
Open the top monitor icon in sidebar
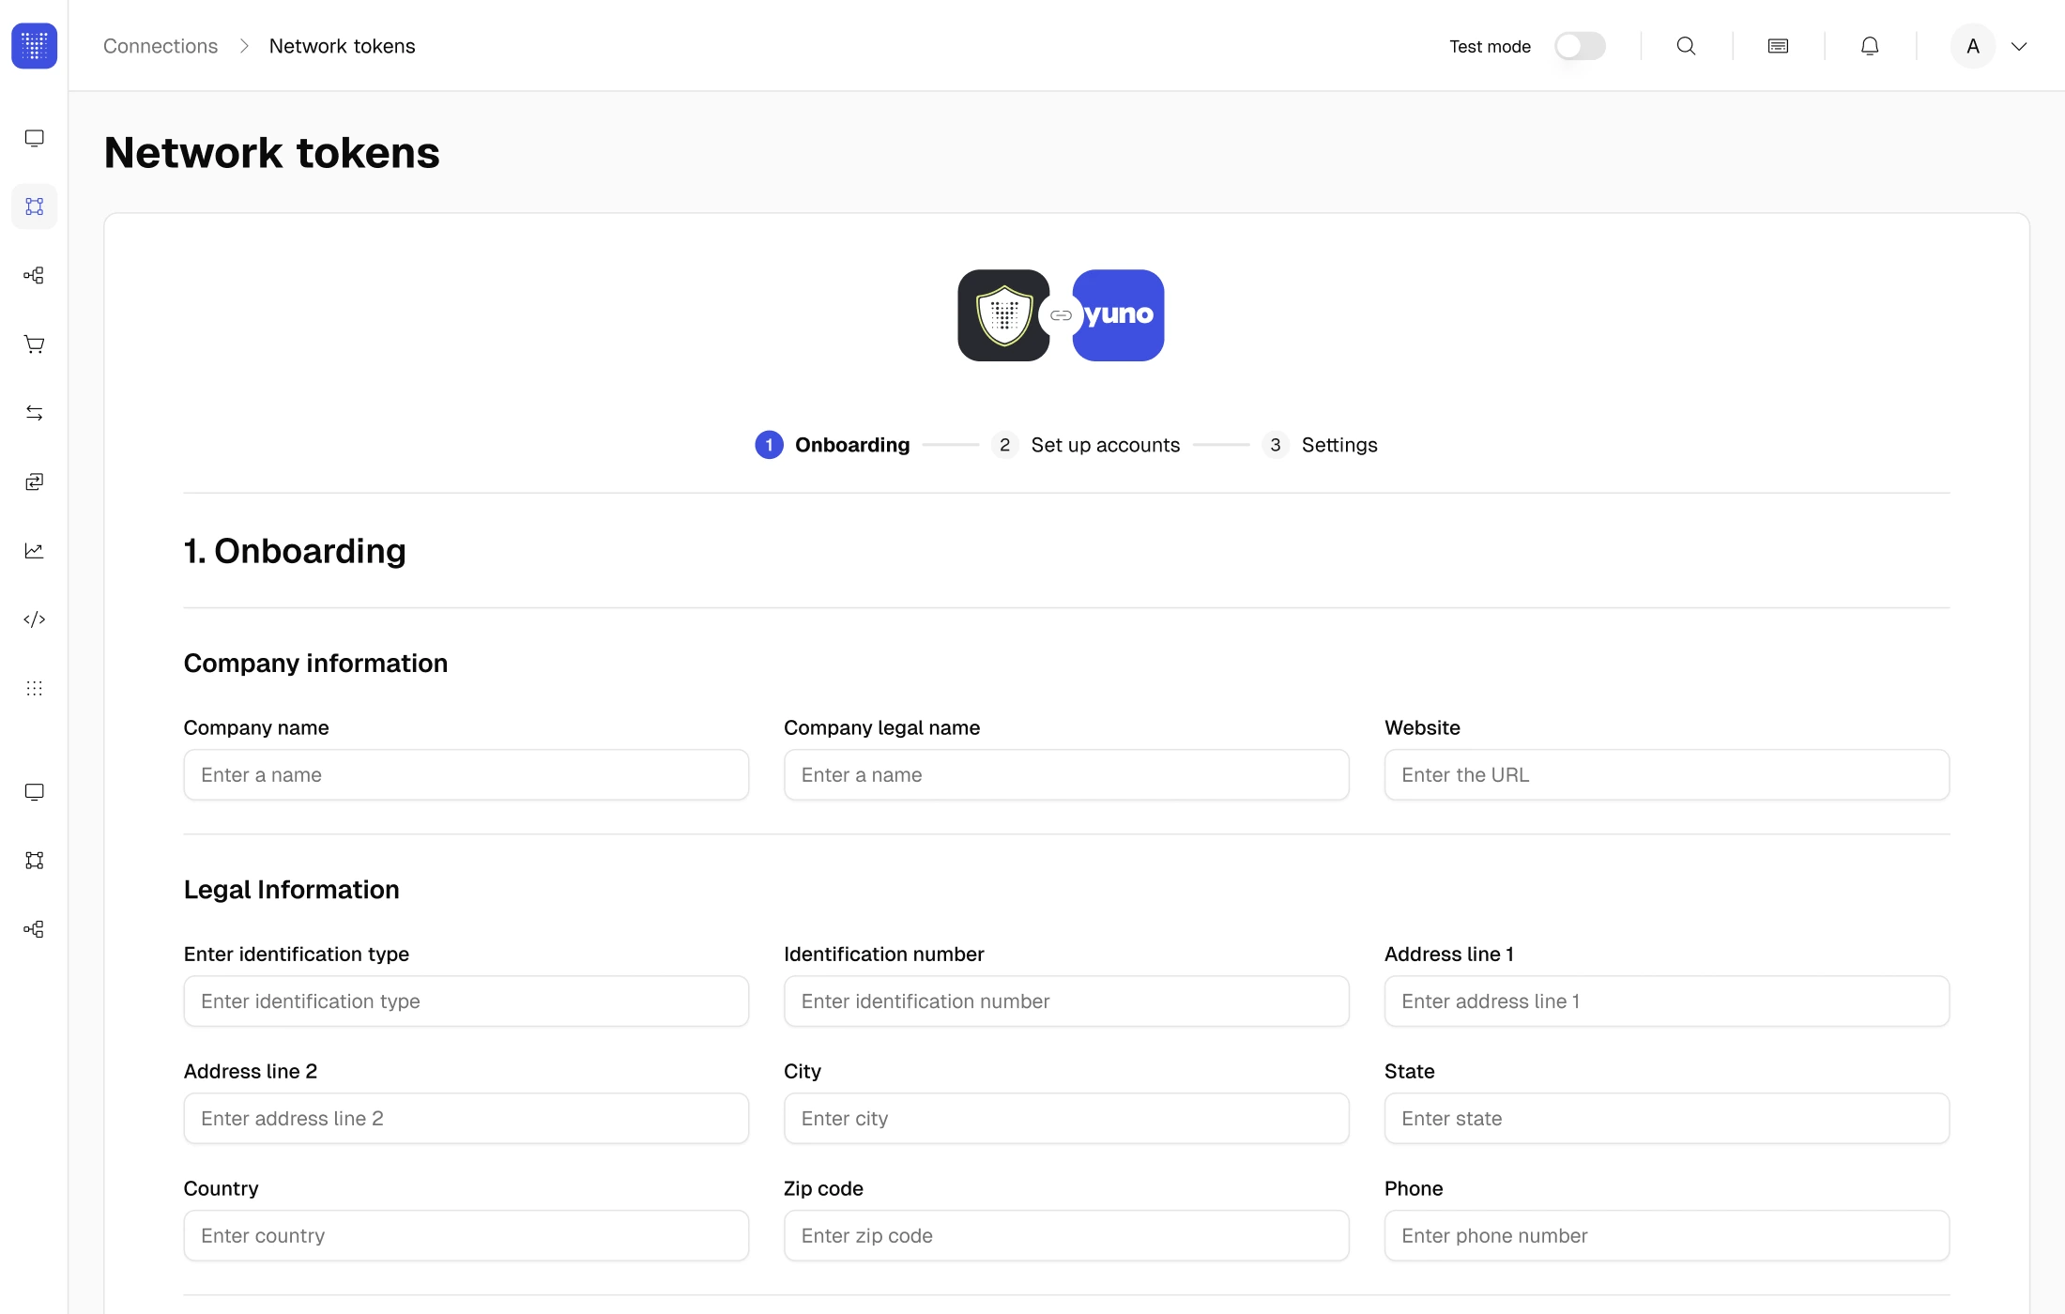(34, 138)
